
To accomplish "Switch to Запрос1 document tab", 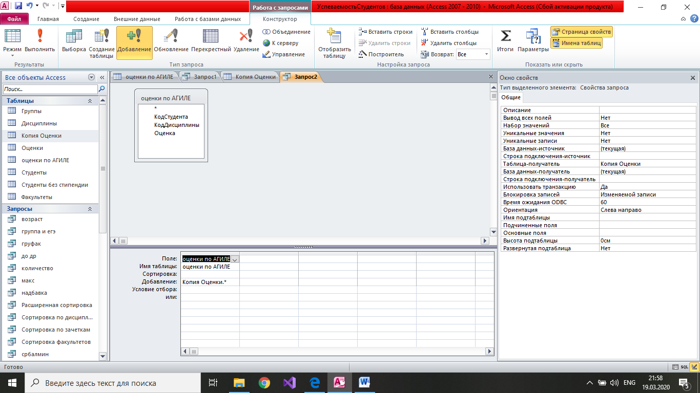I will coord(200,77).
